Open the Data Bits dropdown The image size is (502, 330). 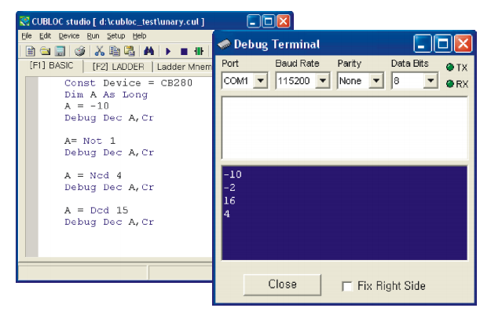(x=431, y=81)
